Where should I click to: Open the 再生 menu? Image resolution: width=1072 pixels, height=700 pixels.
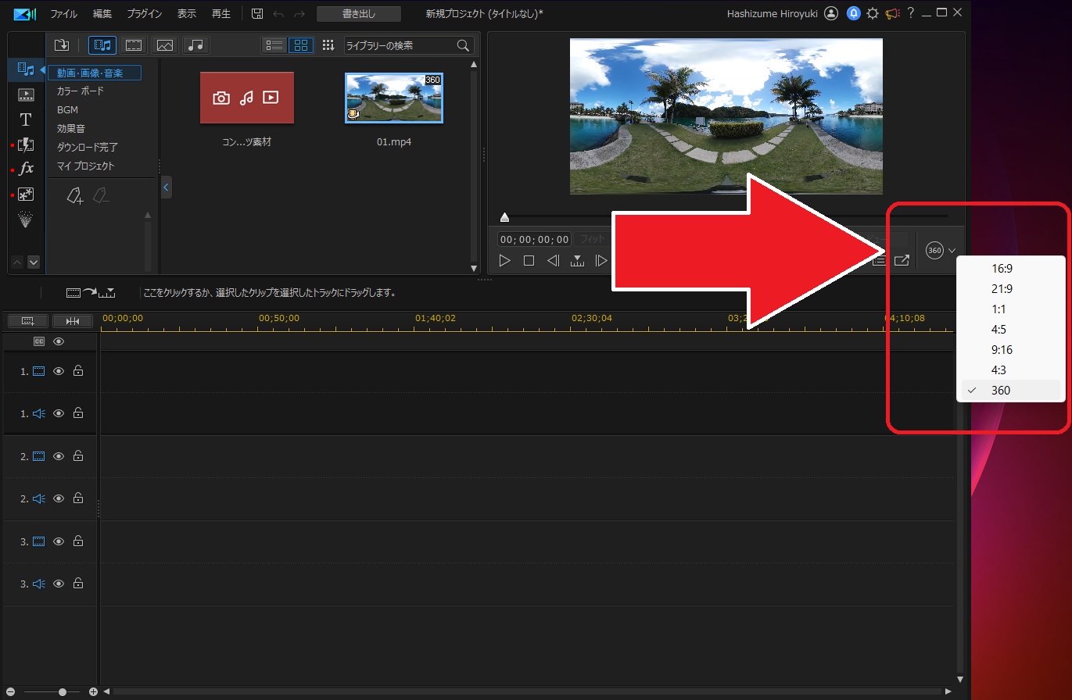221,14
